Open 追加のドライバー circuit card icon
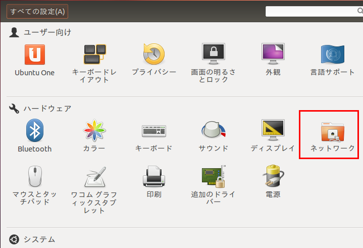The height and width of the screenshot is (248, 363). (214, 176)
